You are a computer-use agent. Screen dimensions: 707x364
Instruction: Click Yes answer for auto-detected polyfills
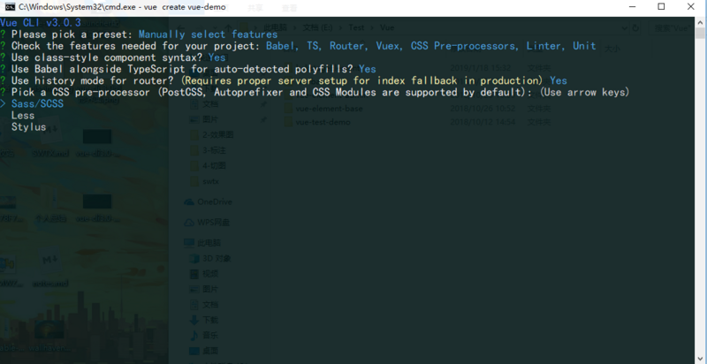(x=368, y=69)
